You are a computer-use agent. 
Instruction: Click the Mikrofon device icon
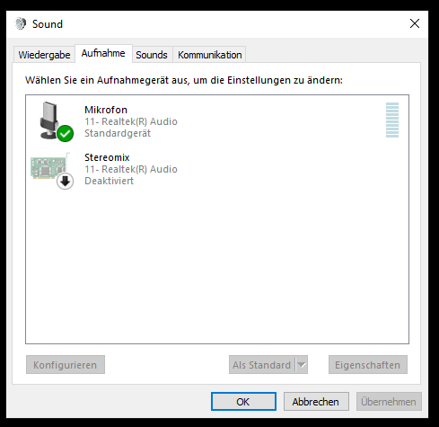[50, 120]
